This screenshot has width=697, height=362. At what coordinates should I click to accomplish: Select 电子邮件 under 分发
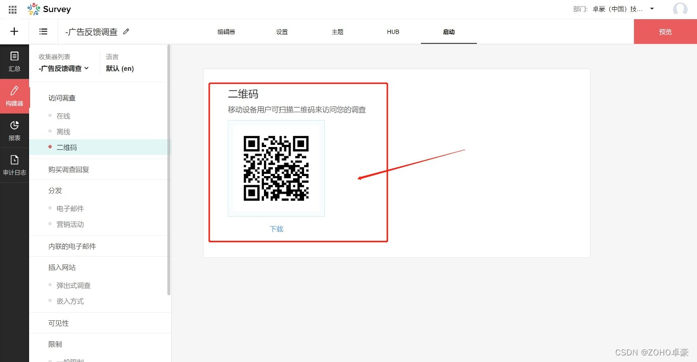click(70, 209)
